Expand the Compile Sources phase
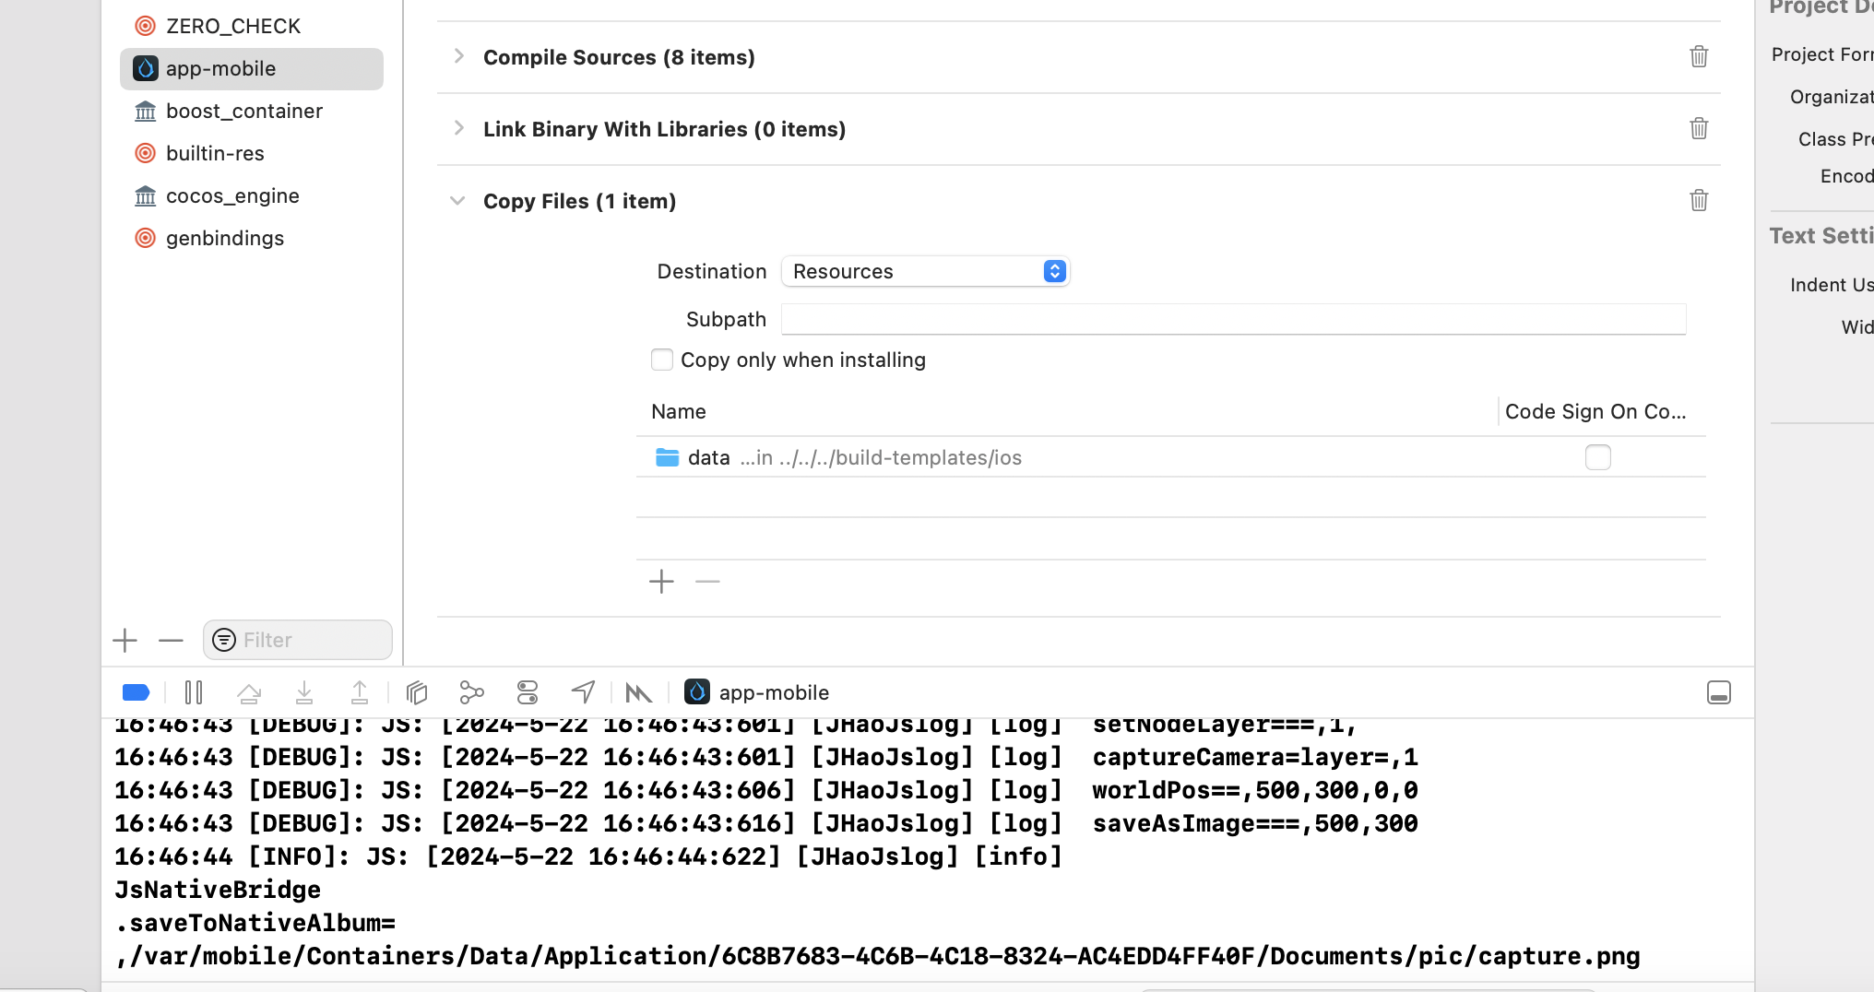This screenshot has height=992, width=1874. coord(458,56)
